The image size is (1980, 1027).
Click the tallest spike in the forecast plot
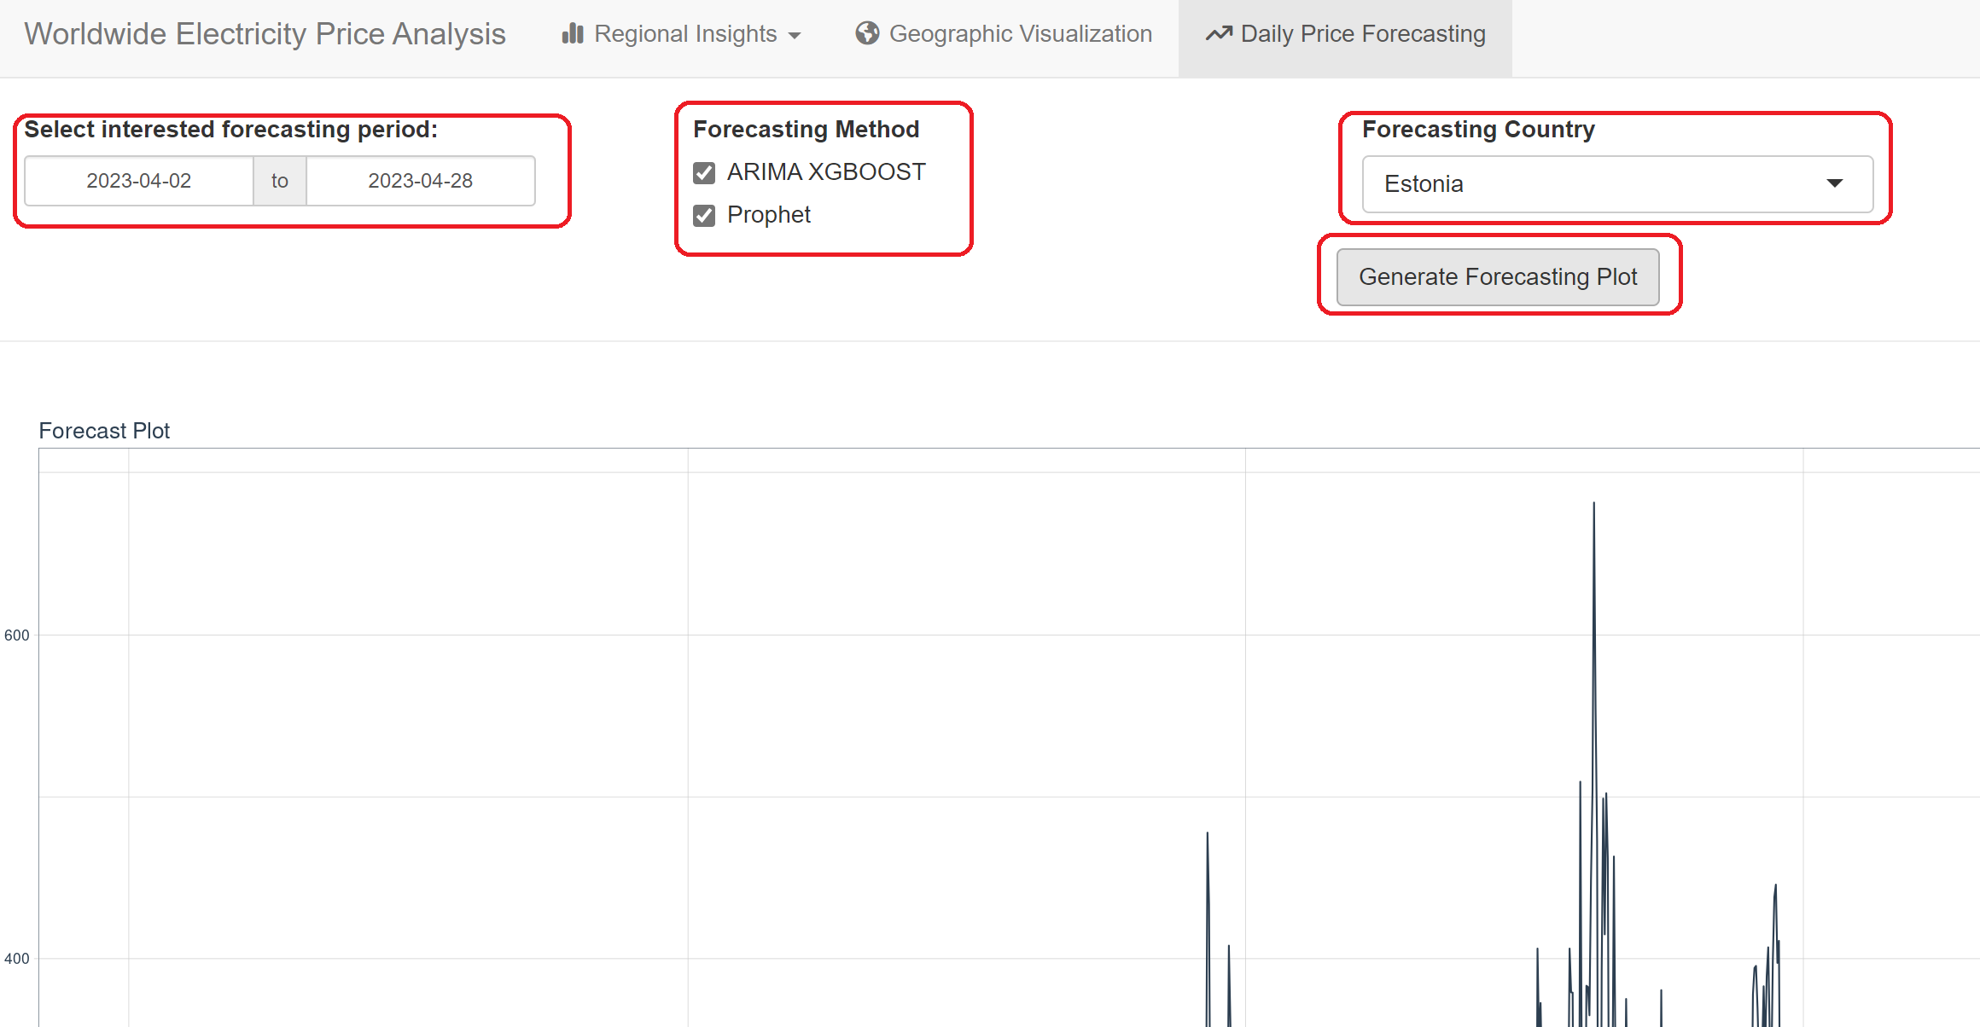1593,505
